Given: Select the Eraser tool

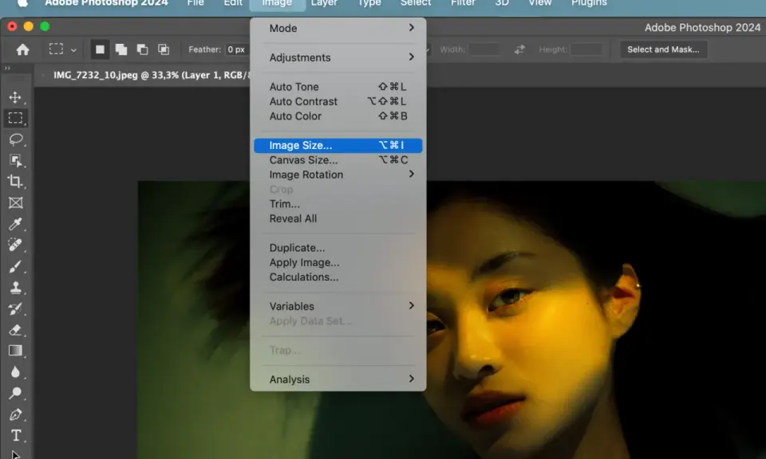Looking at the screenshot, I should pos(15,330).
